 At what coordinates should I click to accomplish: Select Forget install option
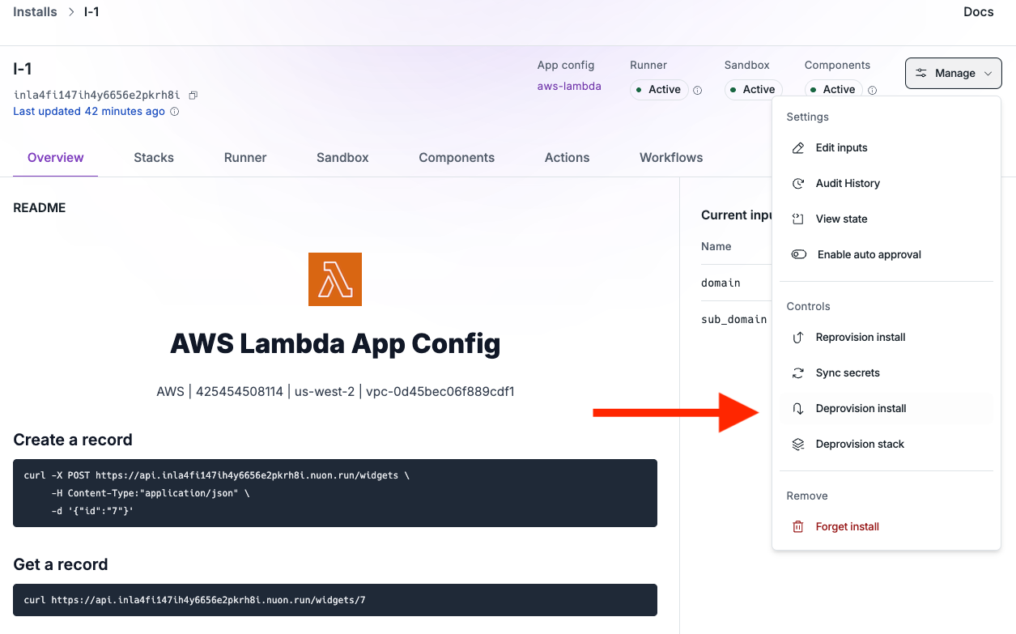coord(886,527)
